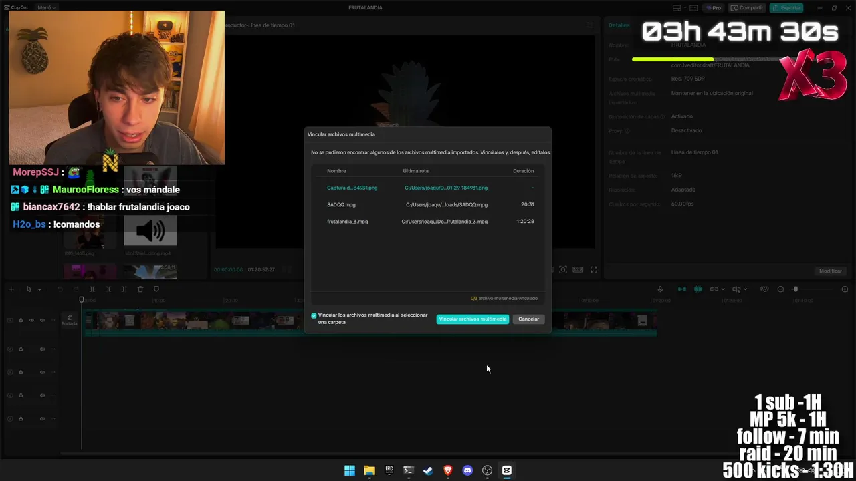Screen dimensions: 856x481
Task: Click duration 1:20:28 cell
Action: pyautogui.click(x=525, y=222)
